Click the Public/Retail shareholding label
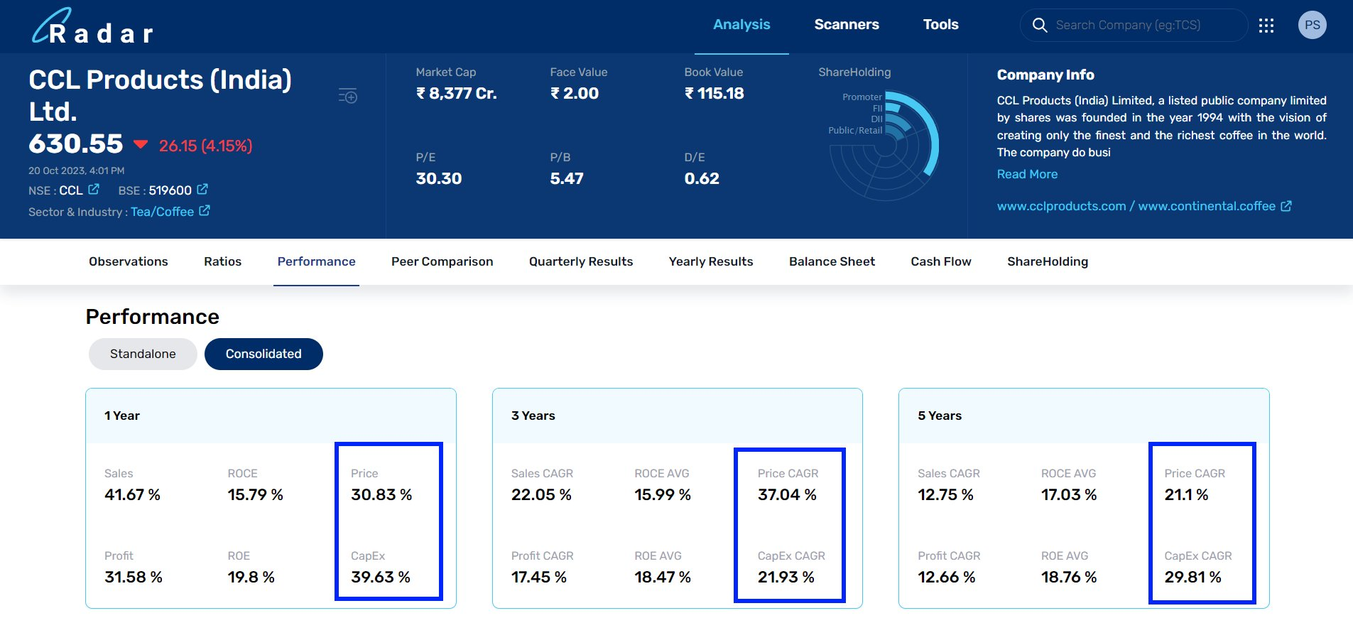Viewport: 1353px width, 618px height. [855, 131]
